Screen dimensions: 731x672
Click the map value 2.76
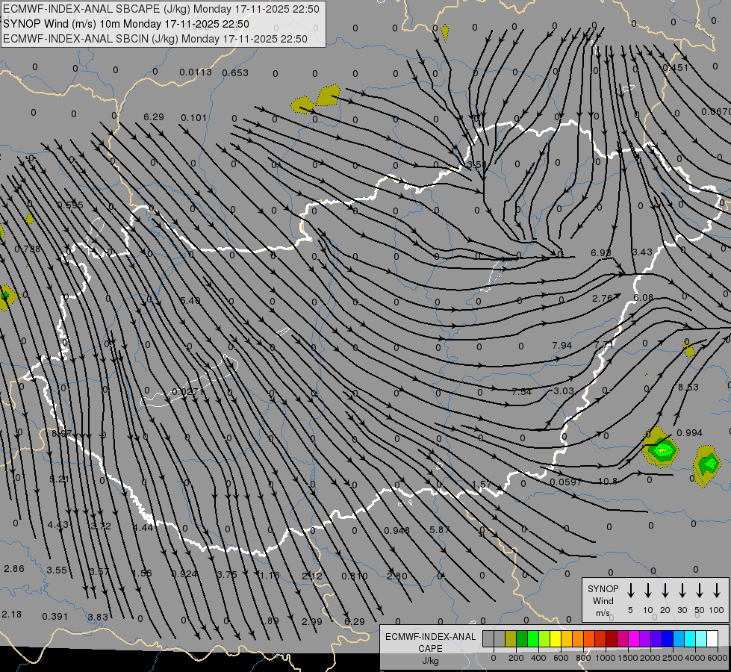[x=603, y=298]
